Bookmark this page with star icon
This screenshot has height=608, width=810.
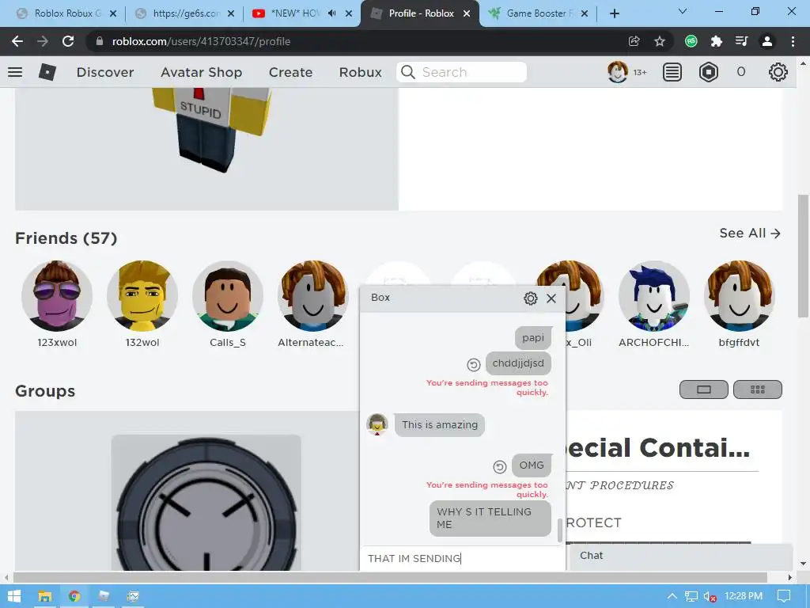tap(660, 41)
